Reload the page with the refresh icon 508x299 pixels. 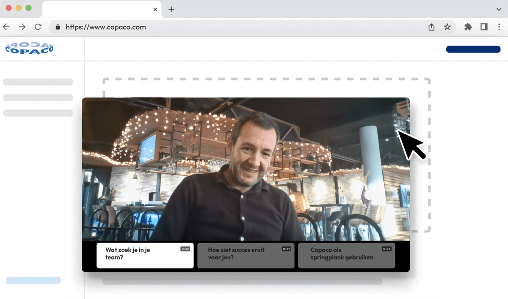(x=38, y=27)
